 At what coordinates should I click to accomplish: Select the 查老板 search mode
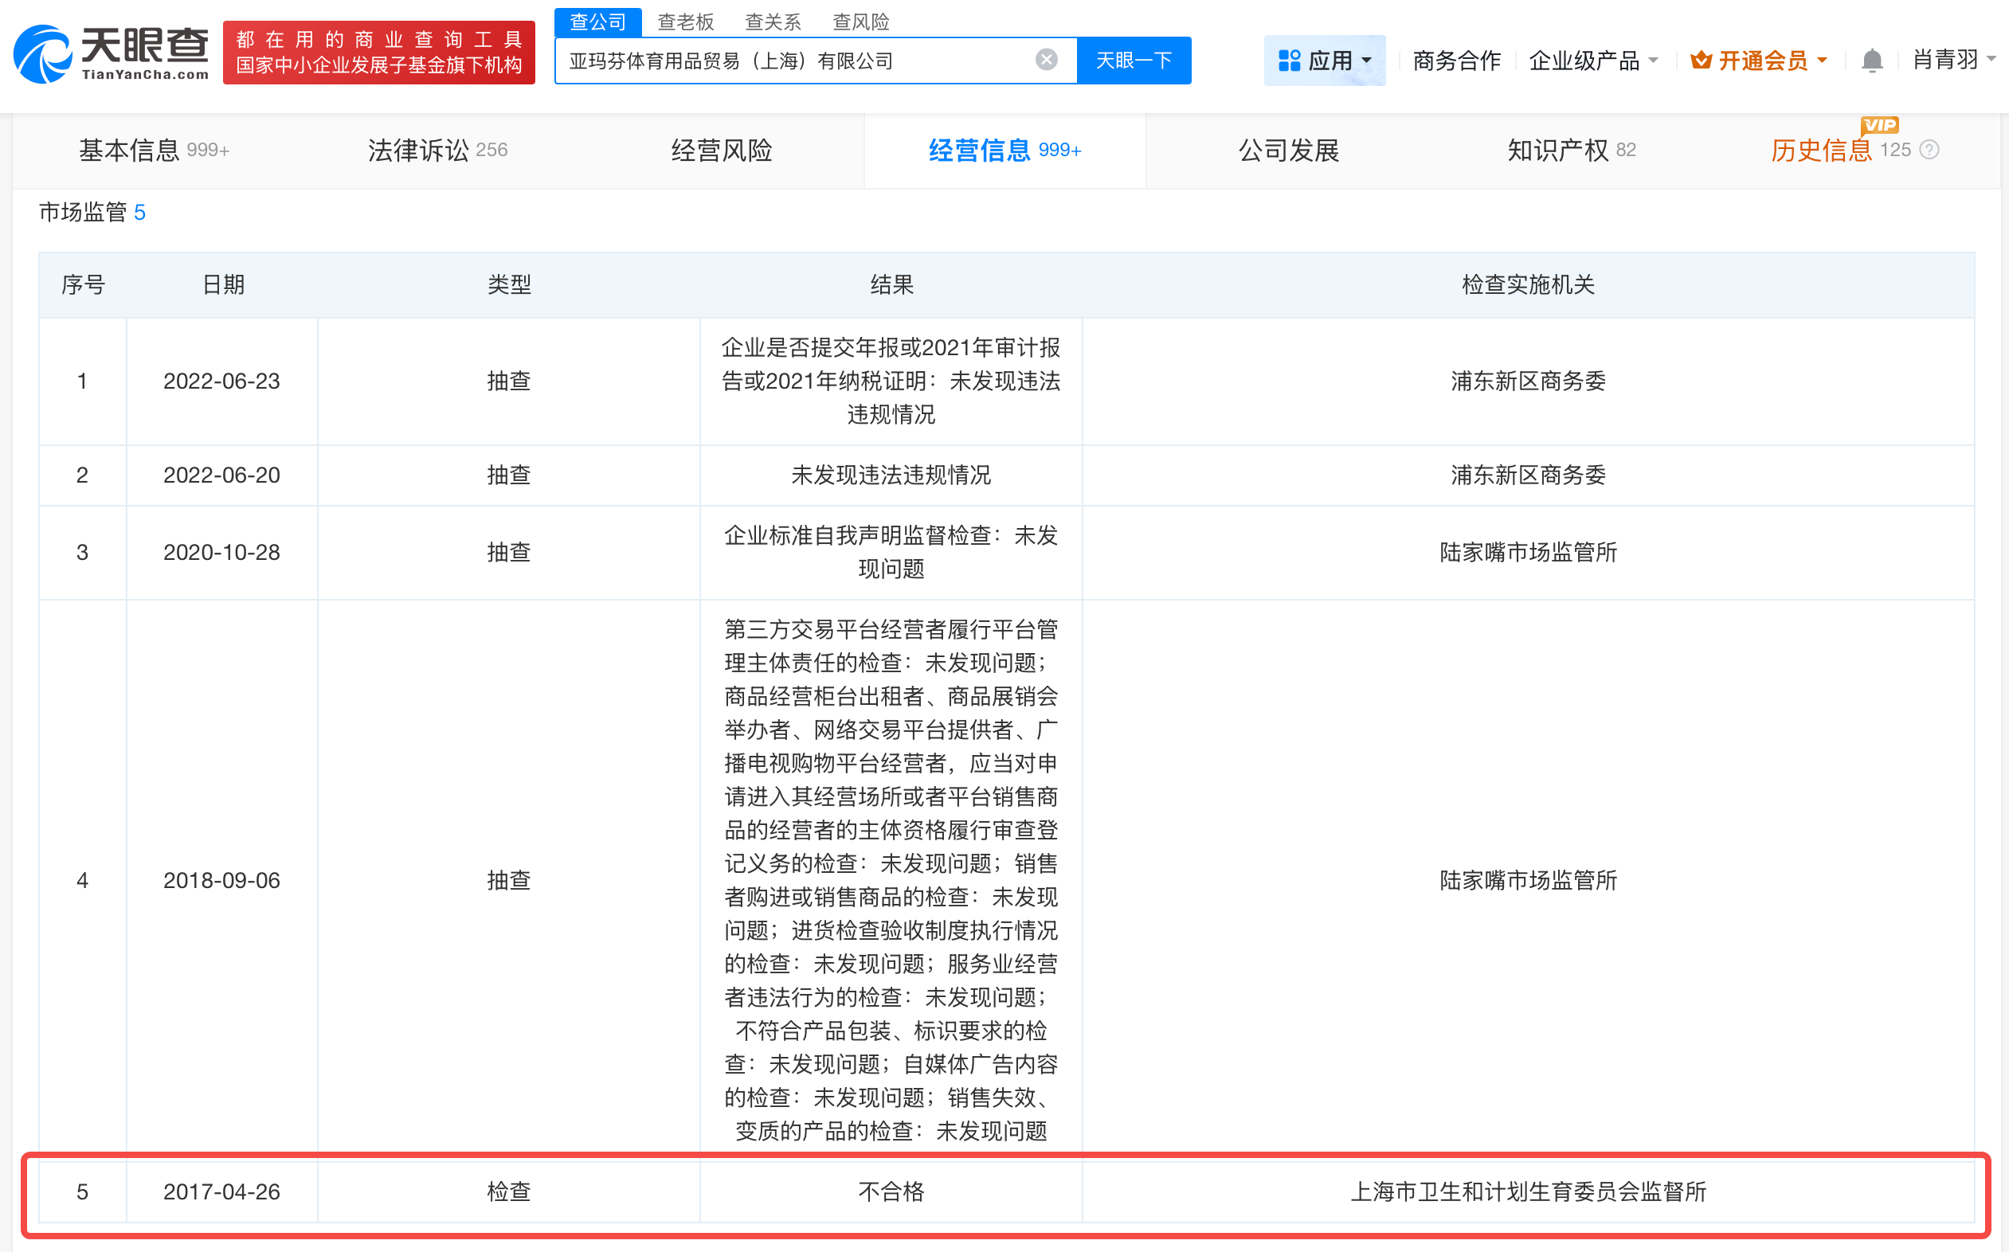(x=686, y=22)
